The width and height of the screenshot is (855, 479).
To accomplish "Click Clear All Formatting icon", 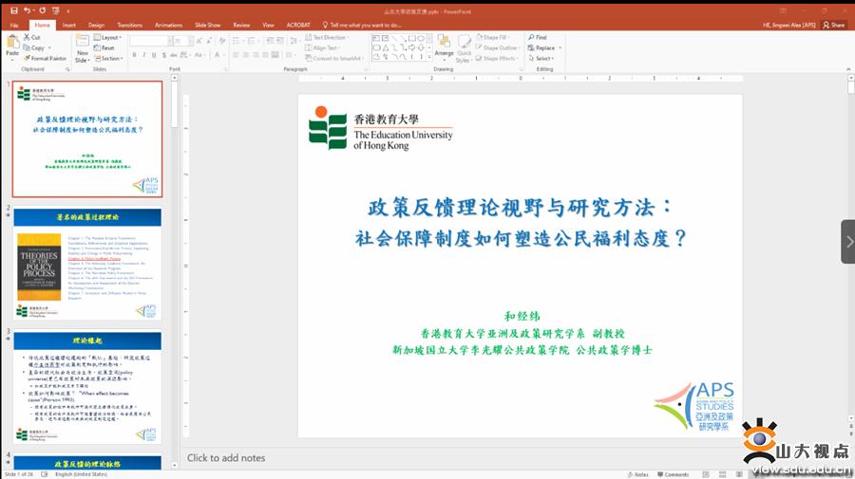I will click(x=222, y=42).
